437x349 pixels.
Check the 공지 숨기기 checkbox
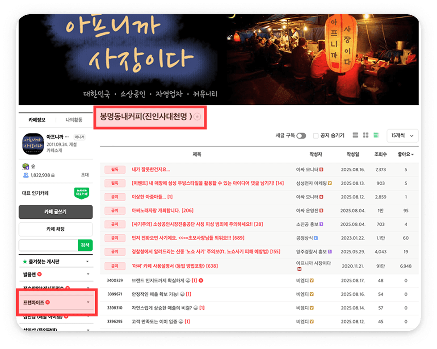(315, 136)
